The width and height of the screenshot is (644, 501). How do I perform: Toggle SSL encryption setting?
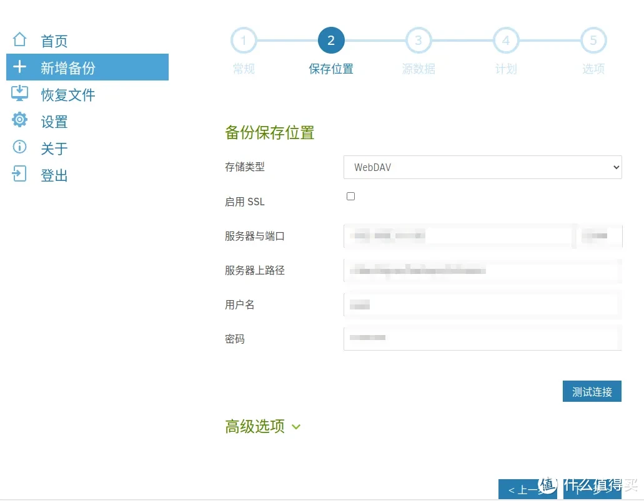350,196
